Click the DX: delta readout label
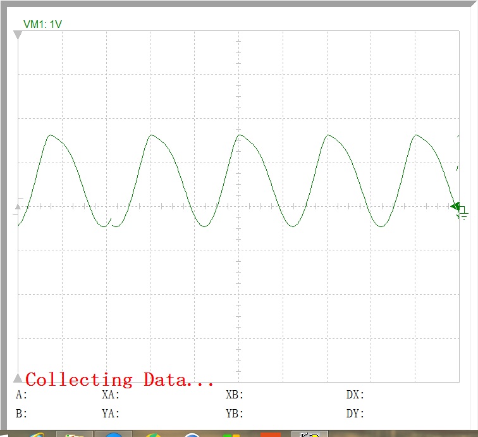The width and height of the screenshot is (478, 437). (355, 395)
